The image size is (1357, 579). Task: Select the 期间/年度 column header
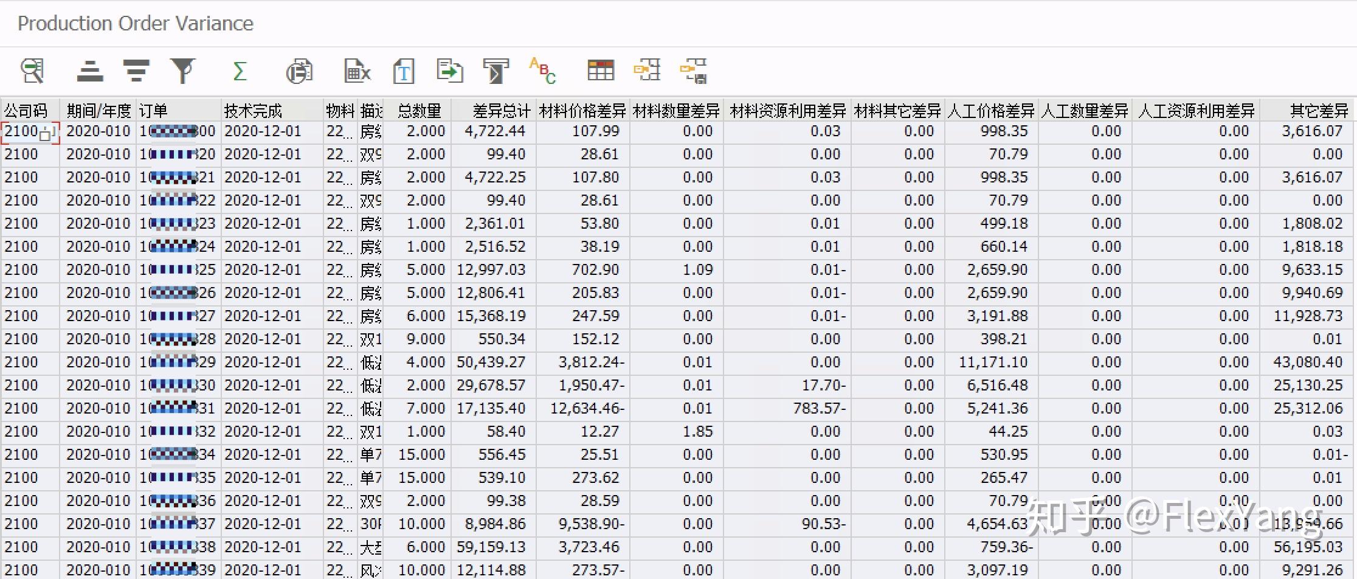tap(98, 111)
